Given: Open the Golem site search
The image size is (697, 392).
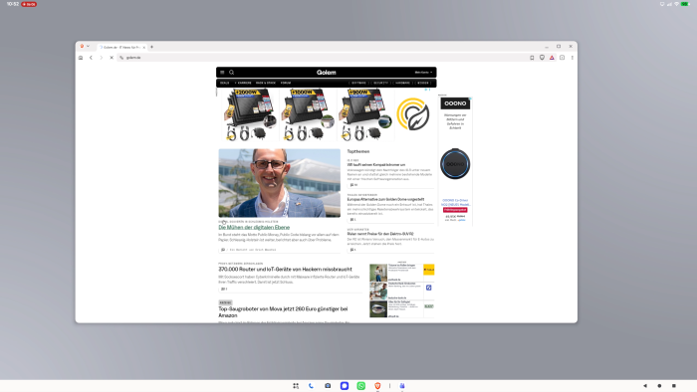Looking at the screenshot, I should [x=232, y=73].
